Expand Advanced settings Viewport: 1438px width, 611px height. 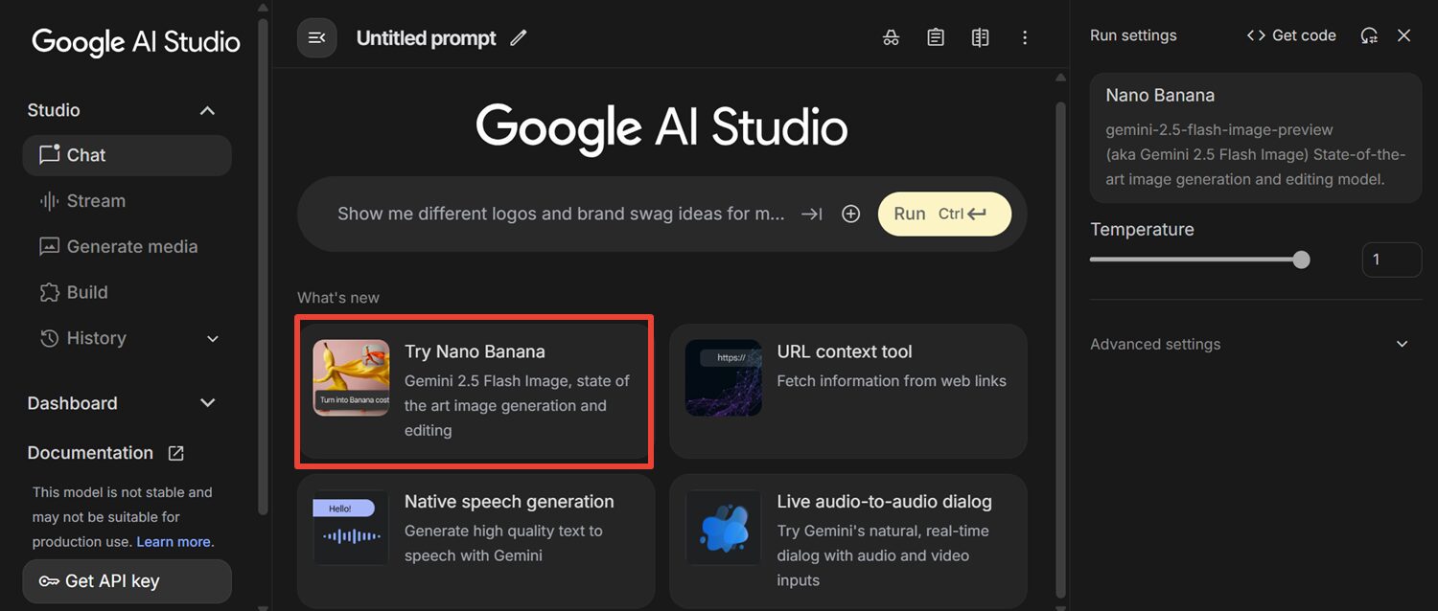point(1402,344)
